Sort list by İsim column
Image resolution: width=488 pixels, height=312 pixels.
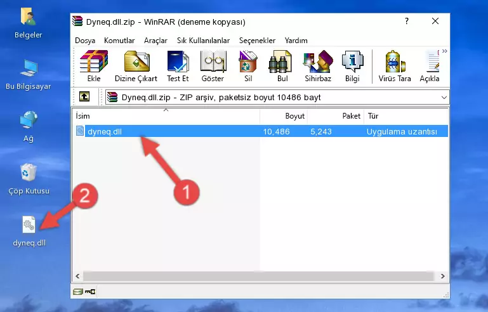point(166,116)
